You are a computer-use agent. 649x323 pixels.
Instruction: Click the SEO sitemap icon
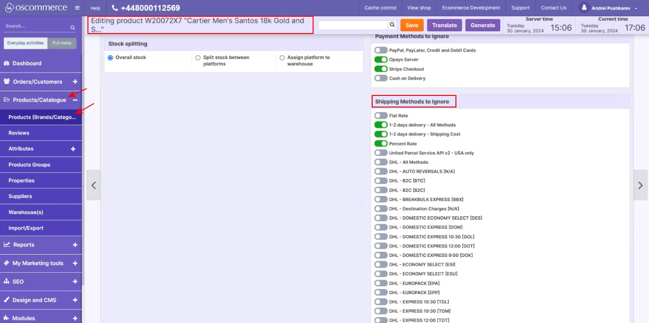coord(7,281)
